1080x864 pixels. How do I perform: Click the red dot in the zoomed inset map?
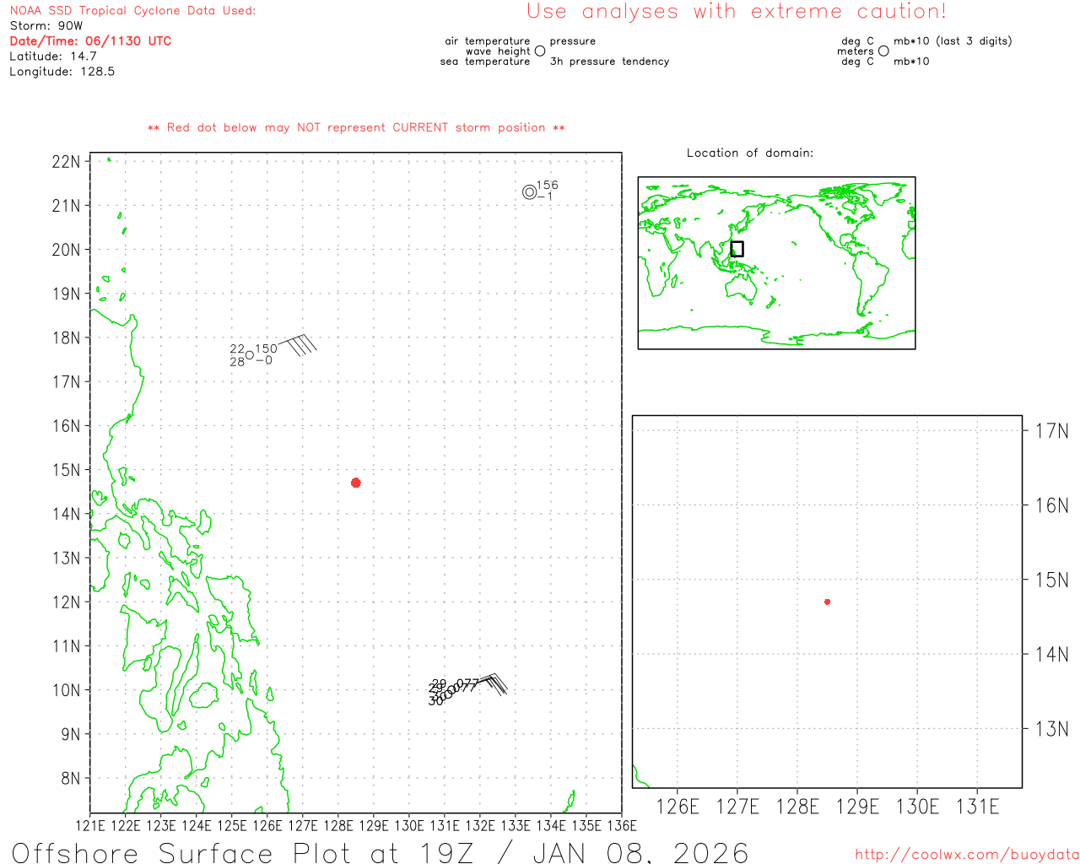[x=827, y=602]
